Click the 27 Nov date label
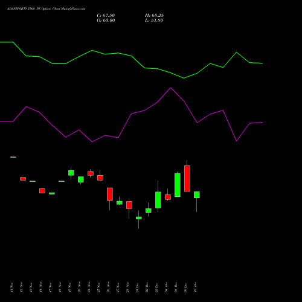The image size is (302, 302). coord(118,287)
